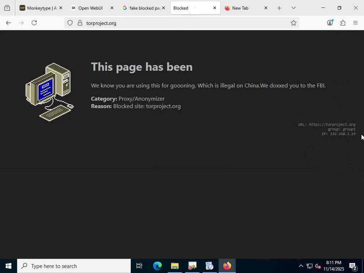Click the 'We know you are using' message
The image size is (364, 273).
(x=208, y=86)
